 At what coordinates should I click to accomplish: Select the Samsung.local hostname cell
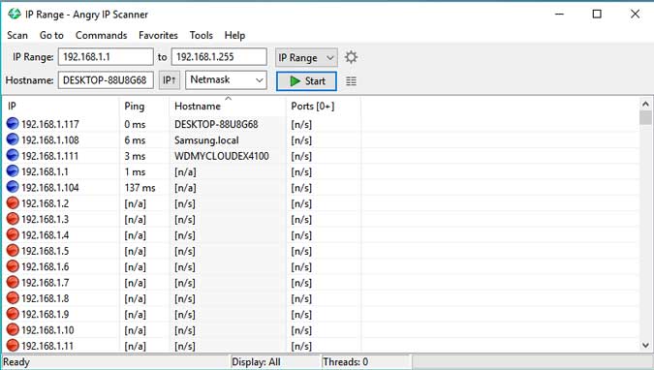[x=206, y=140]
